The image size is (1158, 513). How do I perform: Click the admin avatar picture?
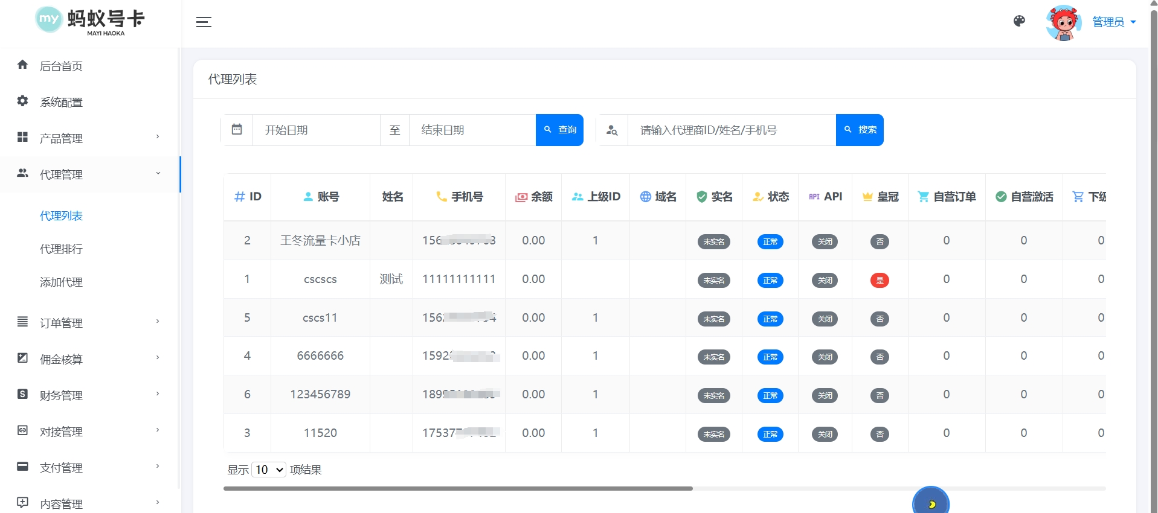(x=1063, y=23)
